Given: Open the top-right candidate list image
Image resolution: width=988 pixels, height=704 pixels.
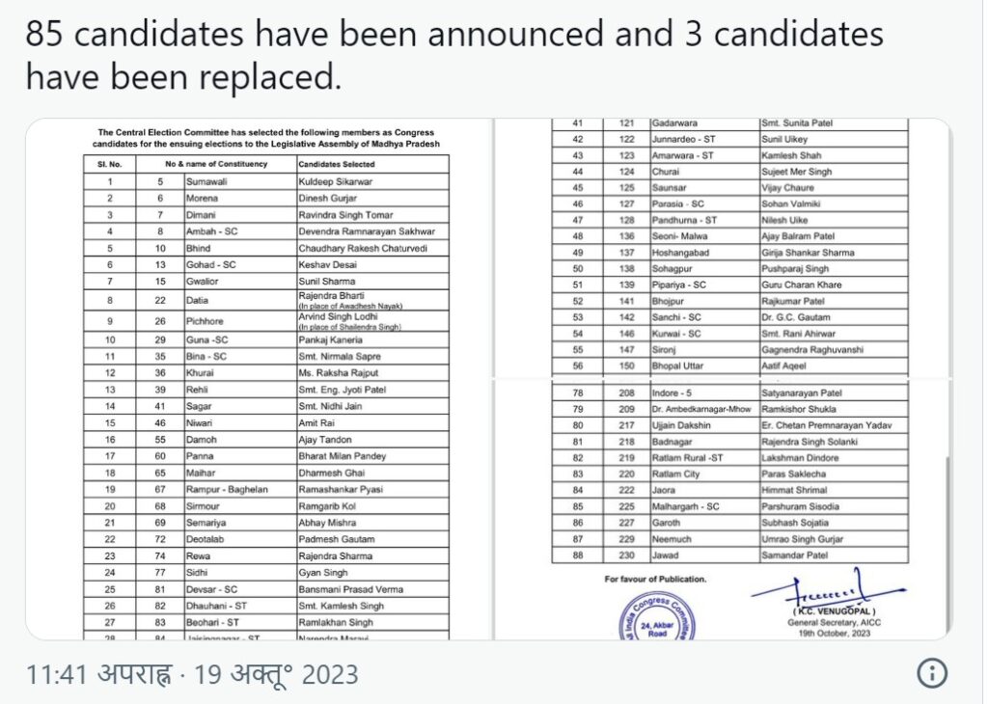Looking at the screenshot, I should pos(723,248).
